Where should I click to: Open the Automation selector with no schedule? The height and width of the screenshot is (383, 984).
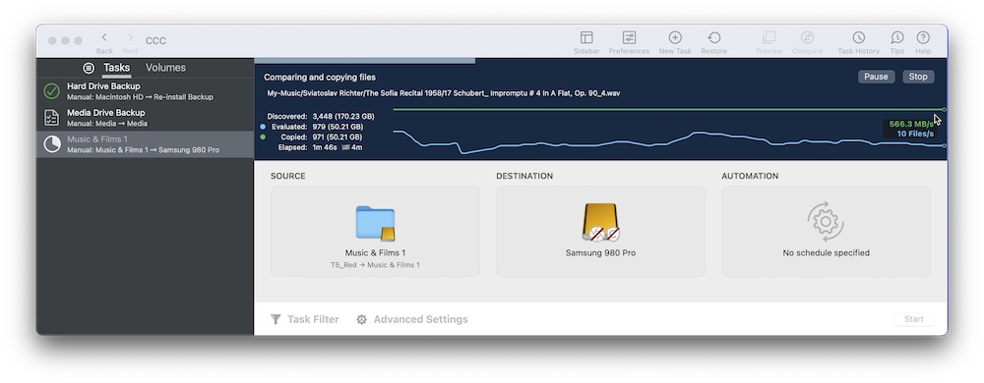click(826, 231)
